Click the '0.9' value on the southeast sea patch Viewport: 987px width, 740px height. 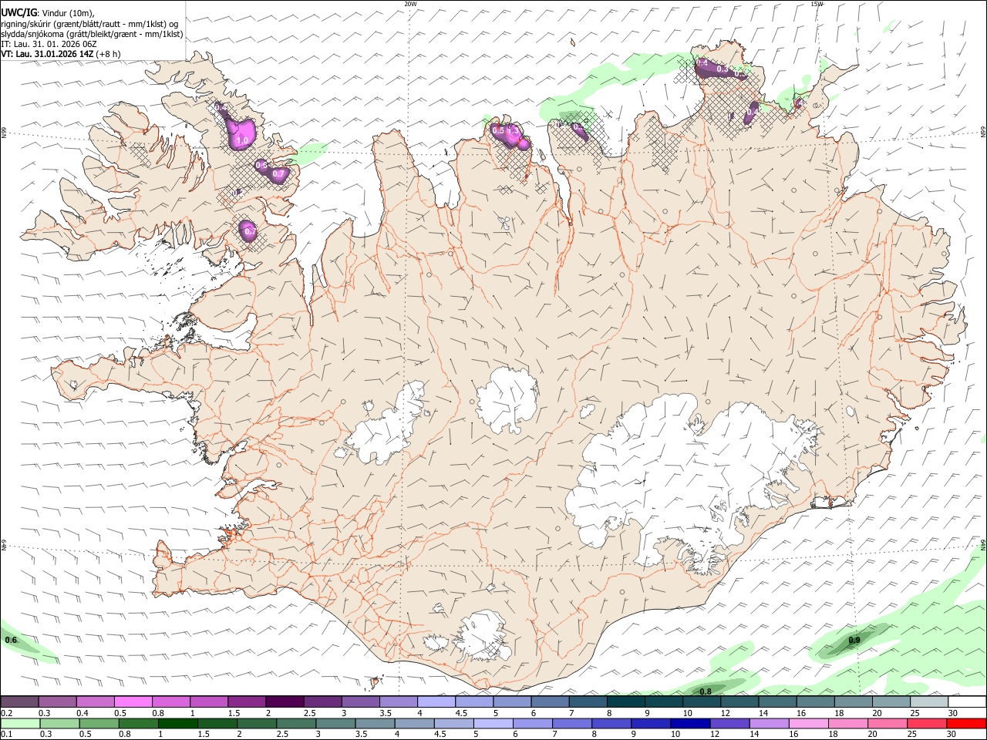pos(854,641)
